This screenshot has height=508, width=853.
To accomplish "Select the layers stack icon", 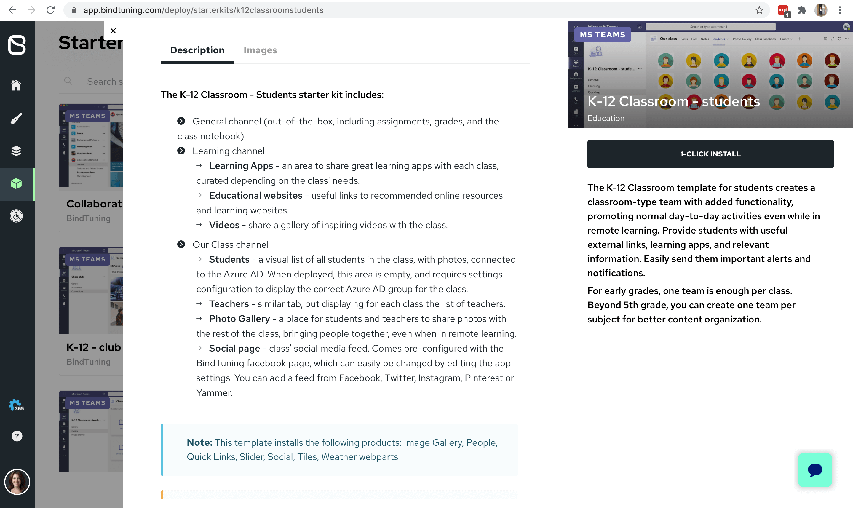I will coord(17,151).
